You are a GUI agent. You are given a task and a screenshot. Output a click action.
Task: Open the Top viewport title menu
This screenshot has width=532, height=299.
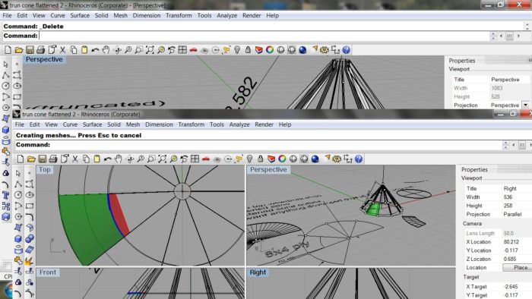[44, 169]
